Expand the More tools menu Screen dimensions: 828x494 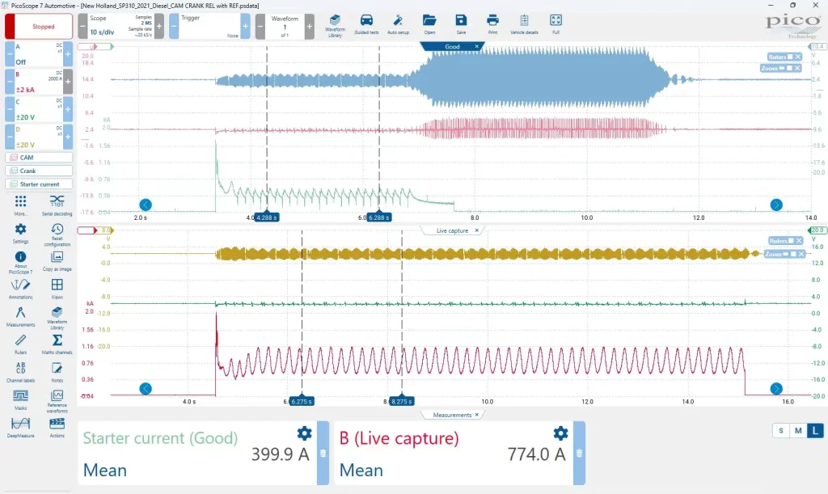tap(20, 204)
